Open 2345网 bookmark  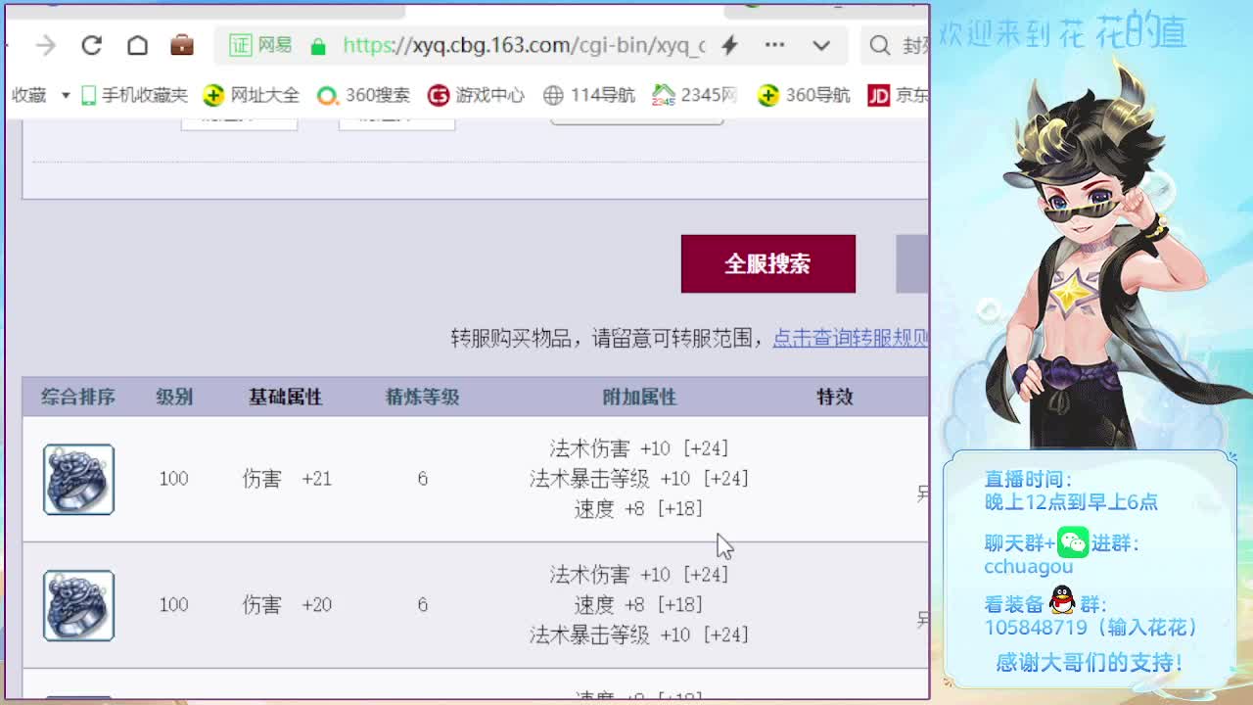(x=695, y=95)
